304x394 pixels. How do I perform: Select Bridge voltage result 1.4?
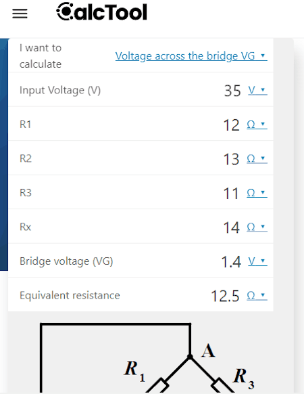231,261
